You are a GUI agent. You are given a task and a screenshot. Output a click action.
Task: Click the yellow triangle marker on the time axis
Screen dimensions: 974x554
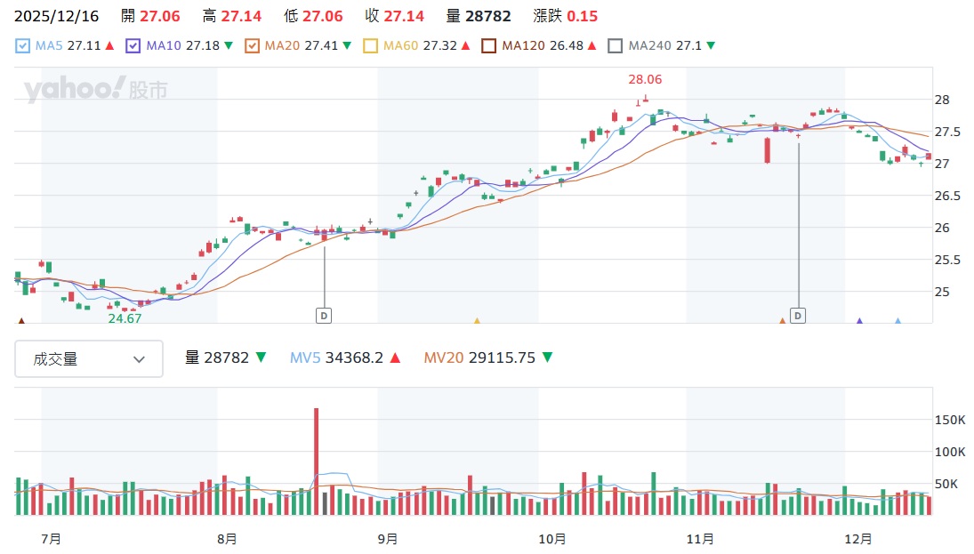(477, 321)
